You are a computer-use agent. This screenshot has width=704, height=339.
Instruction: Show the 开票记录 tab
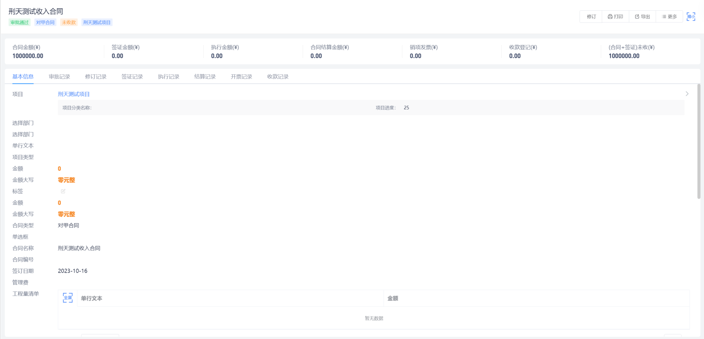[x=241, y=77]
